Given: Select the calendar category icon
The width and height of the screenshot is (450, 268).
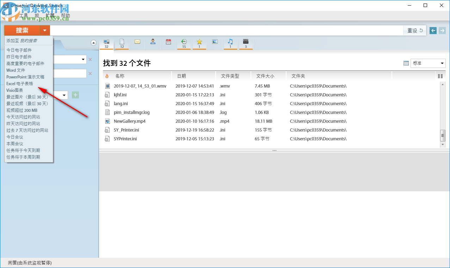Looking at the screenshot, I should coord(168,43).
